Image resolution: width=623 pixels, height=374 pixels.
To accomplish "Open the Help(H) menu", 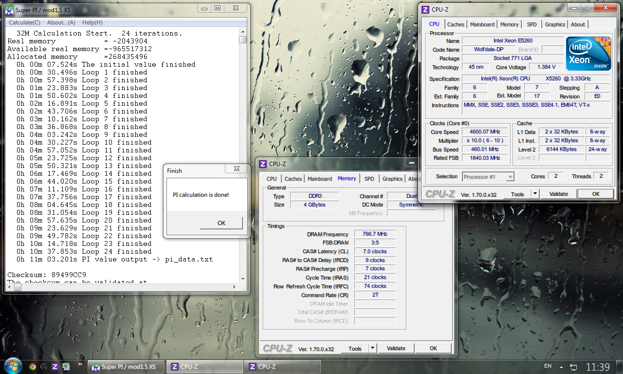I will coord(92,22).
